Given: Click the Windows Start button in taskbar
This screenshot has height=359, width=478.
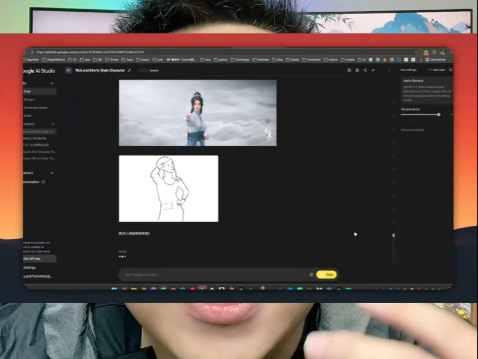Looking at the screenshot, I should [114, 288].
